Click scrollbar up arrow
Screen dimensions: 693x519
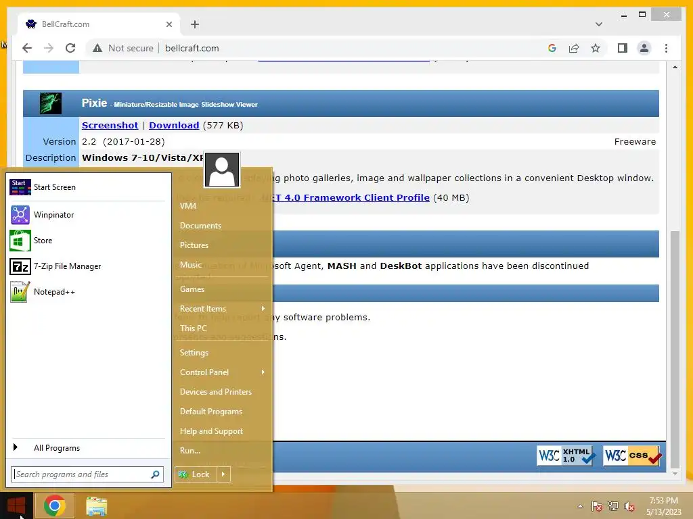(675, 67)
